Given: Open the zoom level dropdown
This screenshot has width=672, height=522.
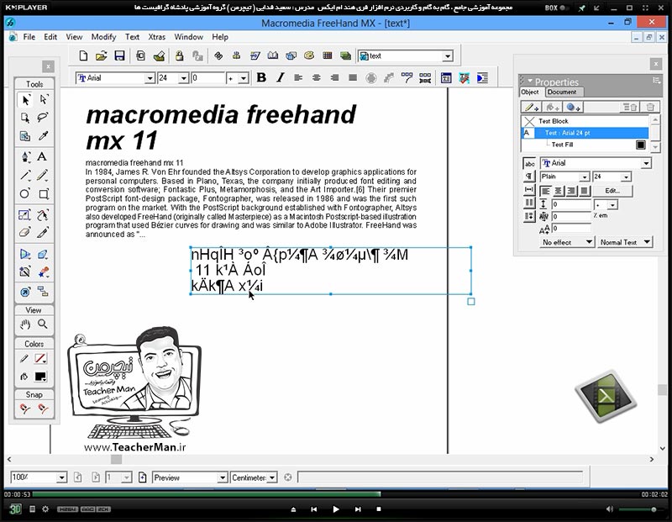Looking at the screenshot, I should tap(61, 477).
